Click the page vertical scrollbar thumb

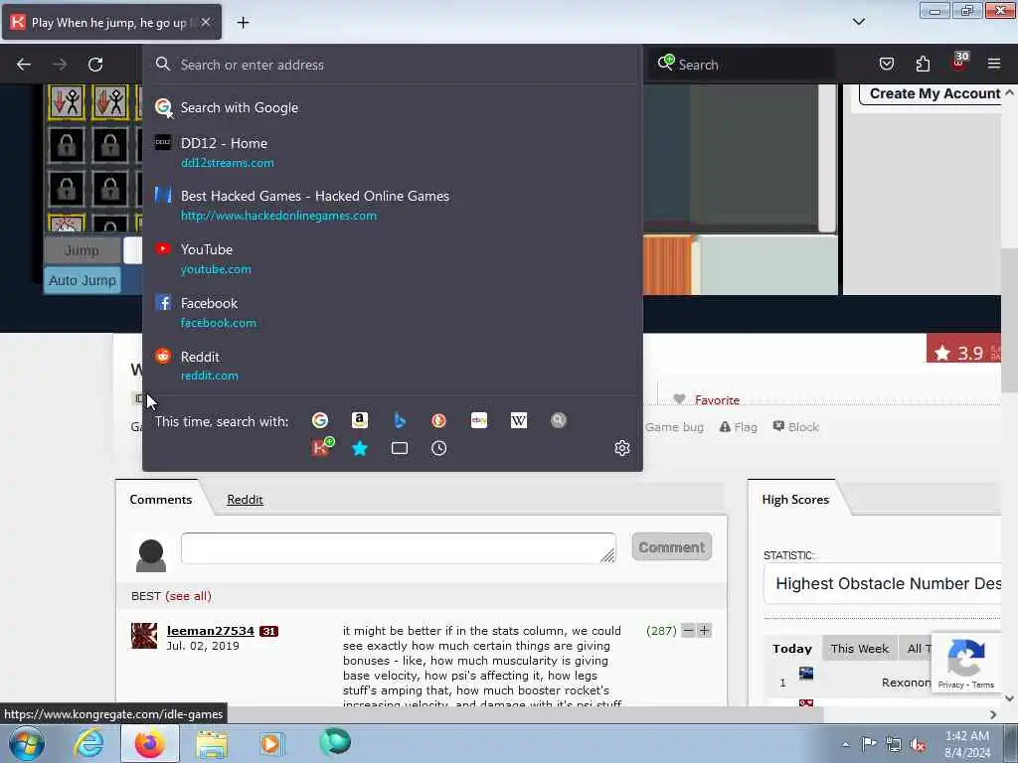[1010, 319]
